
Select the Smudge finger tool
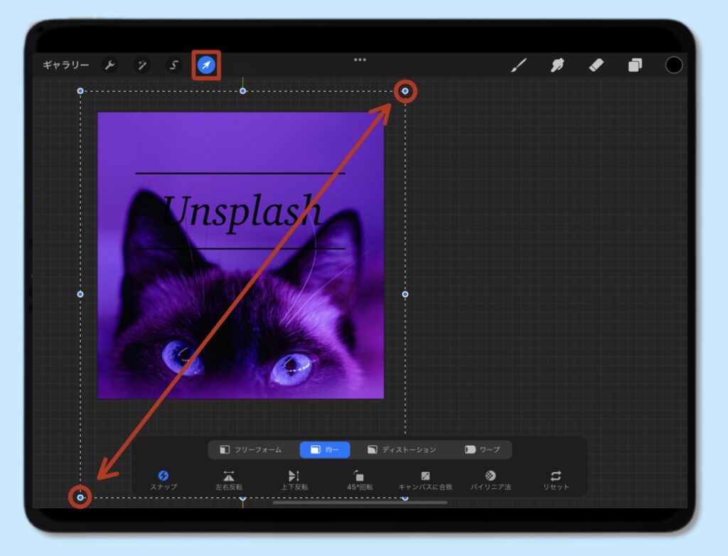tap(557, 65)
